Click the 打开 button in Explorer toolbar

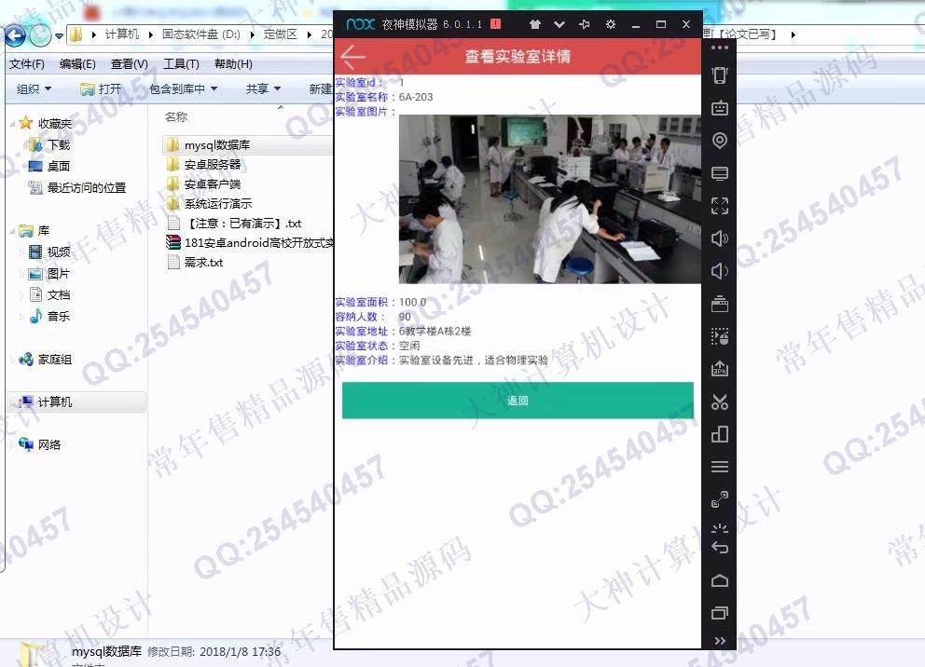(101, 89)
